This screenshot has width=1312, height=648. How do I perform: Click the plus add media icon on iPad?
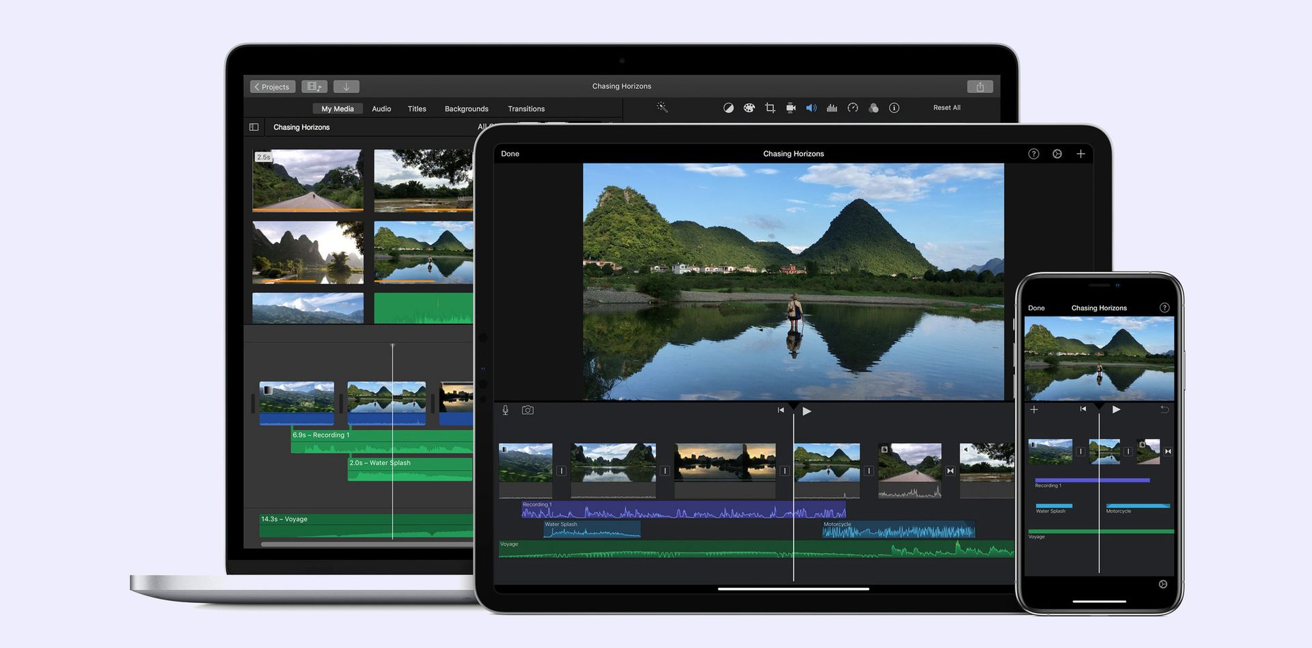(x=1080, y=154)
